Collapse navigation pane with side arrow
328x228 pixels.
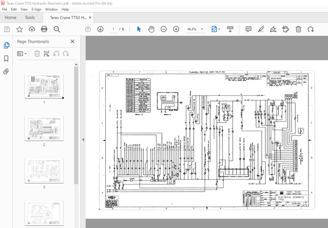[83, 140]
